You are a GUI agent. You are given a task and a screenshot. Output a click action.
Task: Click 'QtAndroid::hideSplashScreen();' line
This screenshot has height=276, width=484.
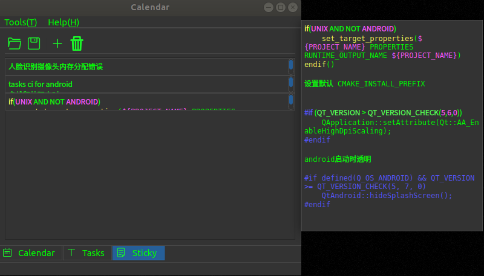click(x=387, y=196)
